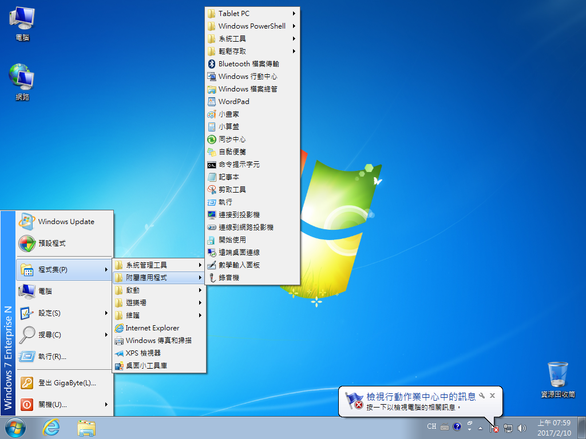586x439 pixels.
Task: Choose 執行(R)... in the Start menu
Action: [64, 357]
